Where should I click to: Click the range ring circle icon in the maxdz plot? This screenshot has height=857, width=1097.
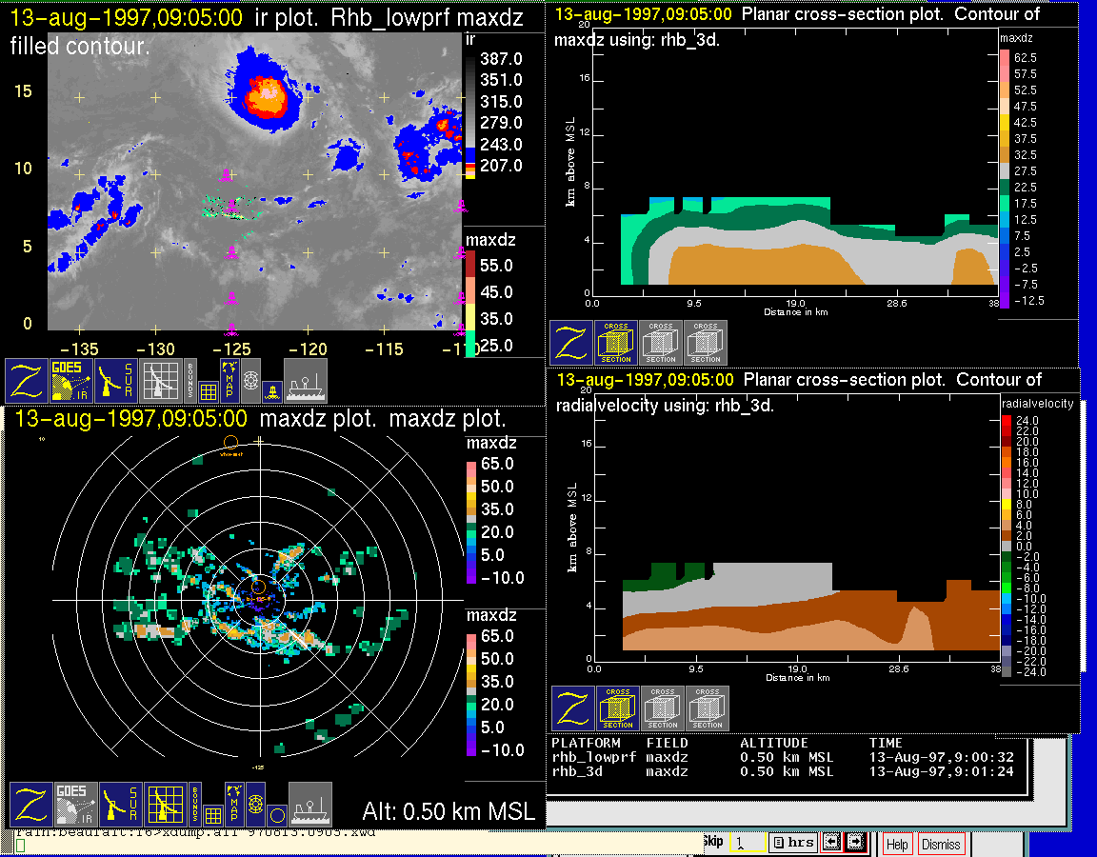[275, 814]
